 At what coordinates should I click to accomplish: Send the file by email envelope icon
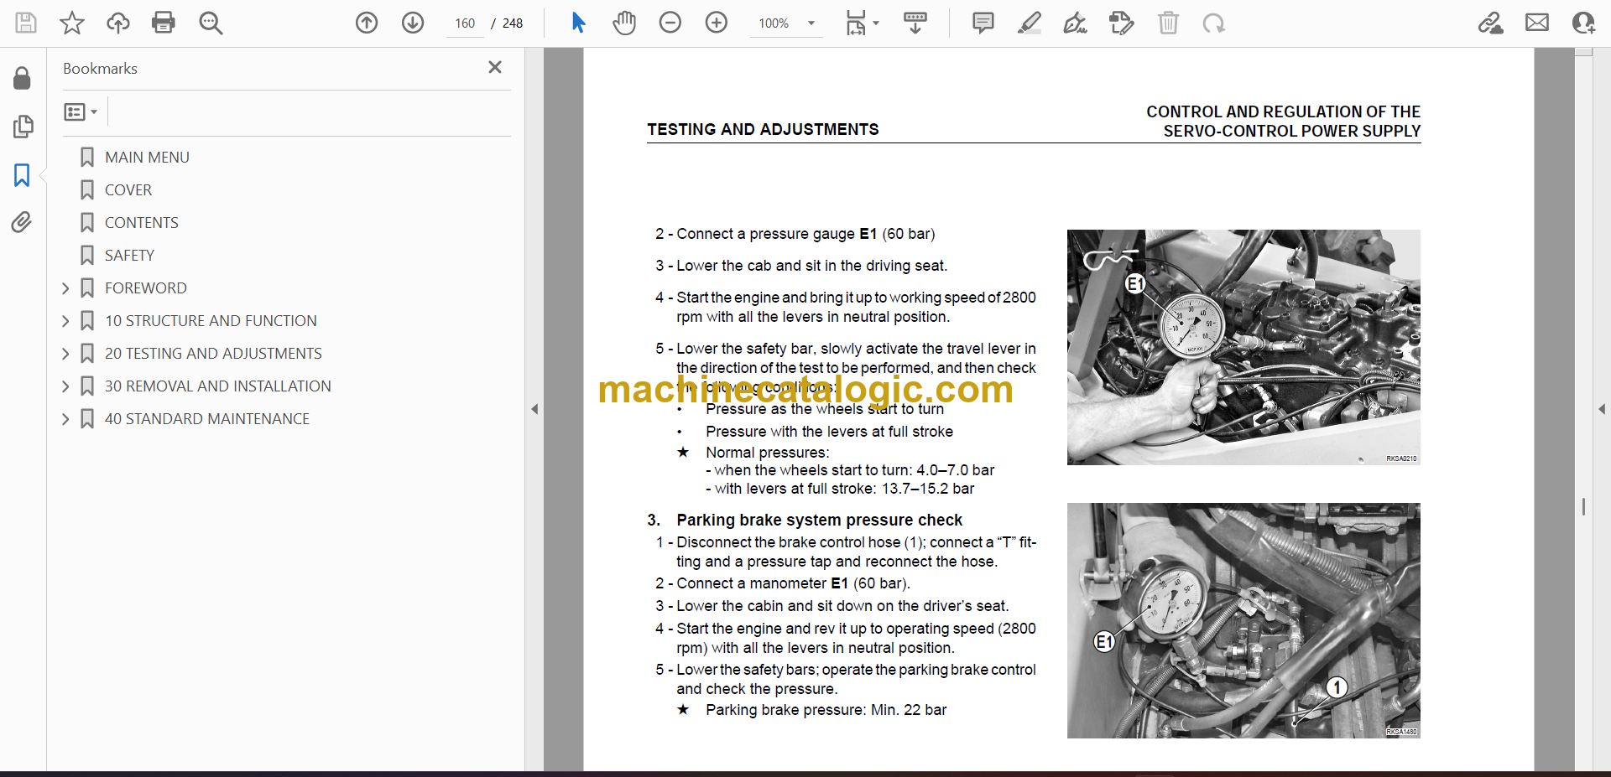click(x=1537, y=23)
